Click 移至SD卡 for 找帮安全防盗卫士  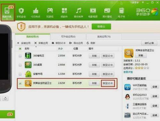click(x=108, y=83)
